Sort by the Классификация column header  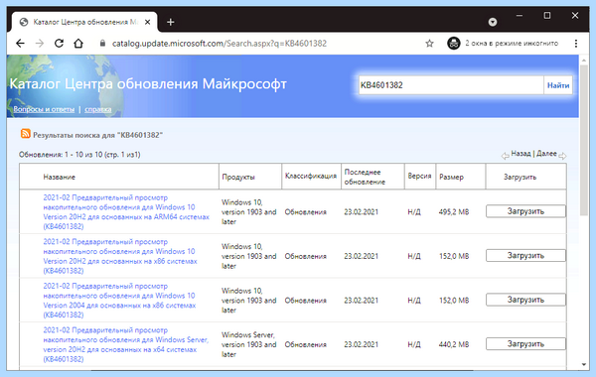point(311,176)
